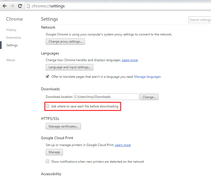Open Language and input settings
Image resolution: width=211 pixels, height=178 pixels.
click(69, 67)
